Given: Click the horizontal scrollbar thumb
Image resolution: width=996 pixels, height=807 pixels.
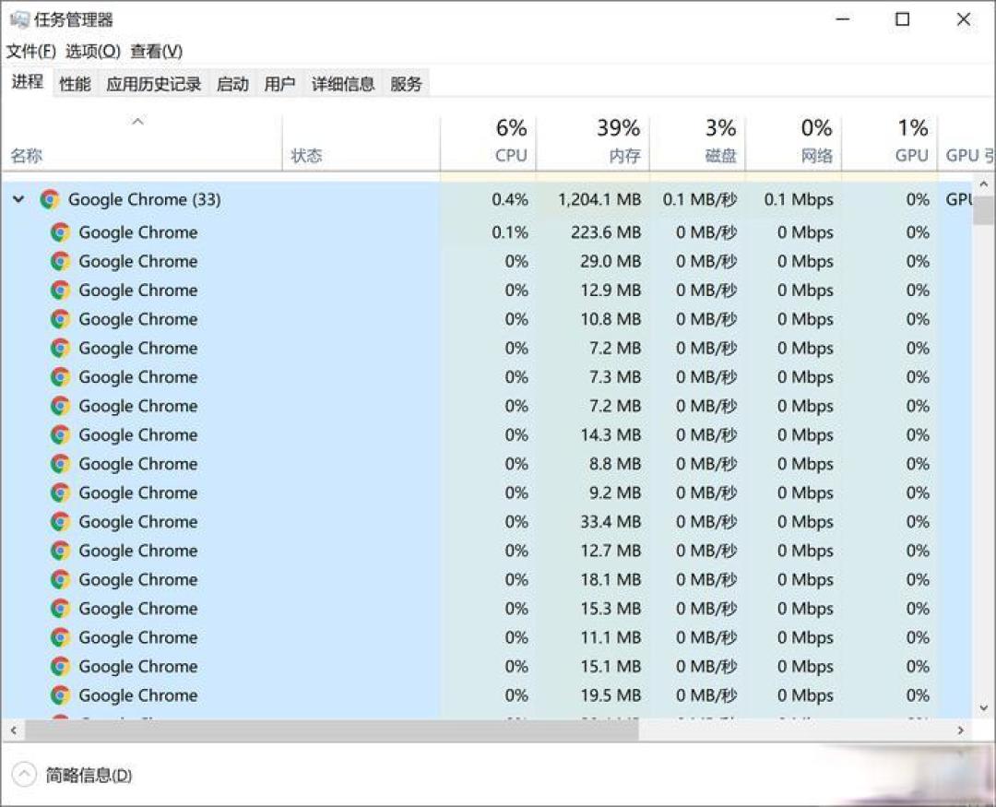Looking at the screenshot, I should pyautogui.click(x=331, y=730).
